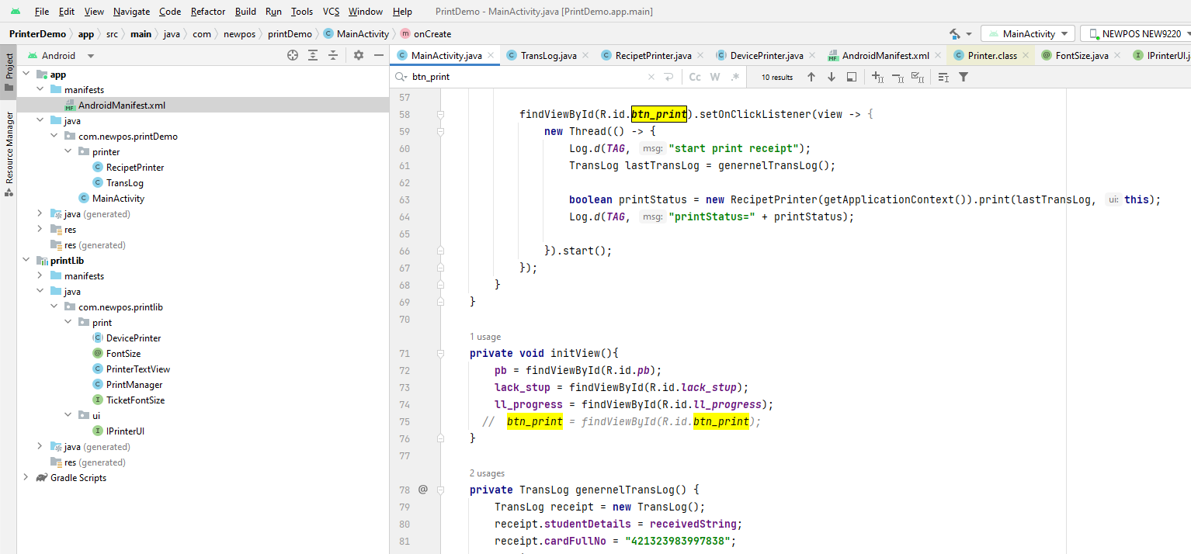Open the Android project view dropdown
Screen dimensions: 1191x554
[91, 56]
